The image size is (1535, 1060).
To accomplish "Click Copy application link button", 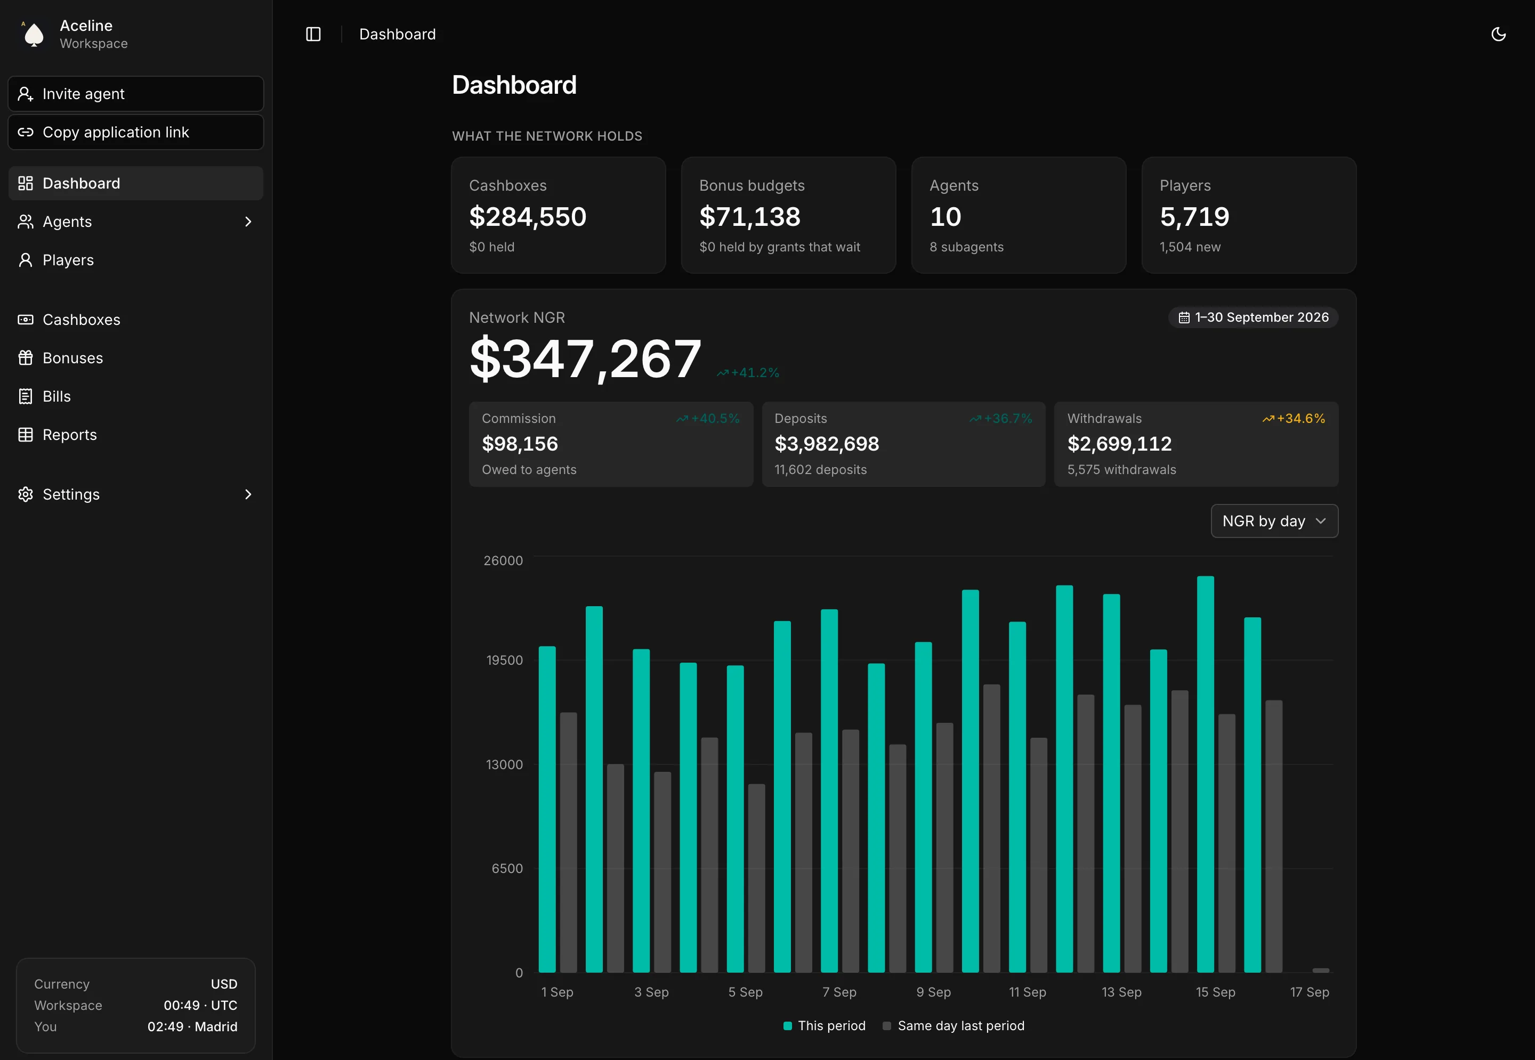I will tap(135, 132).
